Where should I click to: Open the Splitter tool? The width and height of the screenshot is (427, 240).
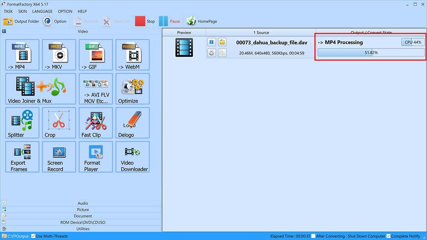pos(22,123)
